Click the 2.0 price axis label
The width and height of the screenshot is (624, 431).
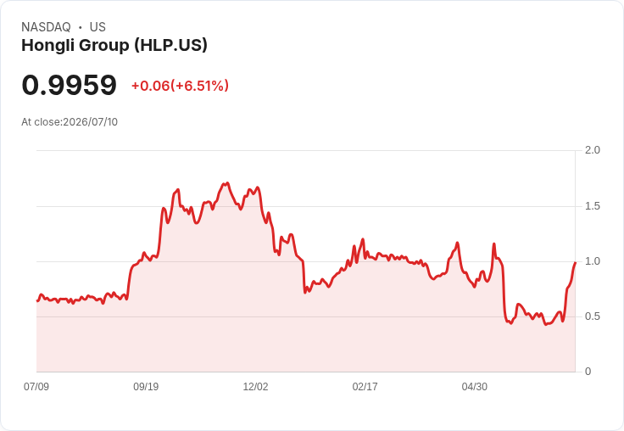pos(592,150)
